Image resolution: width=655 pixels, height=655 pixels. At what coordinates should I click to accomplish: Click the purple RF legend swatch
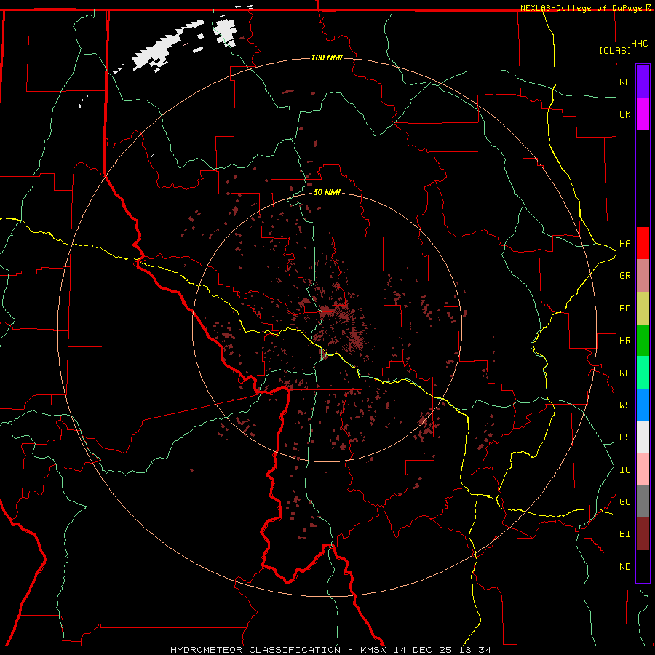point(643,82)
